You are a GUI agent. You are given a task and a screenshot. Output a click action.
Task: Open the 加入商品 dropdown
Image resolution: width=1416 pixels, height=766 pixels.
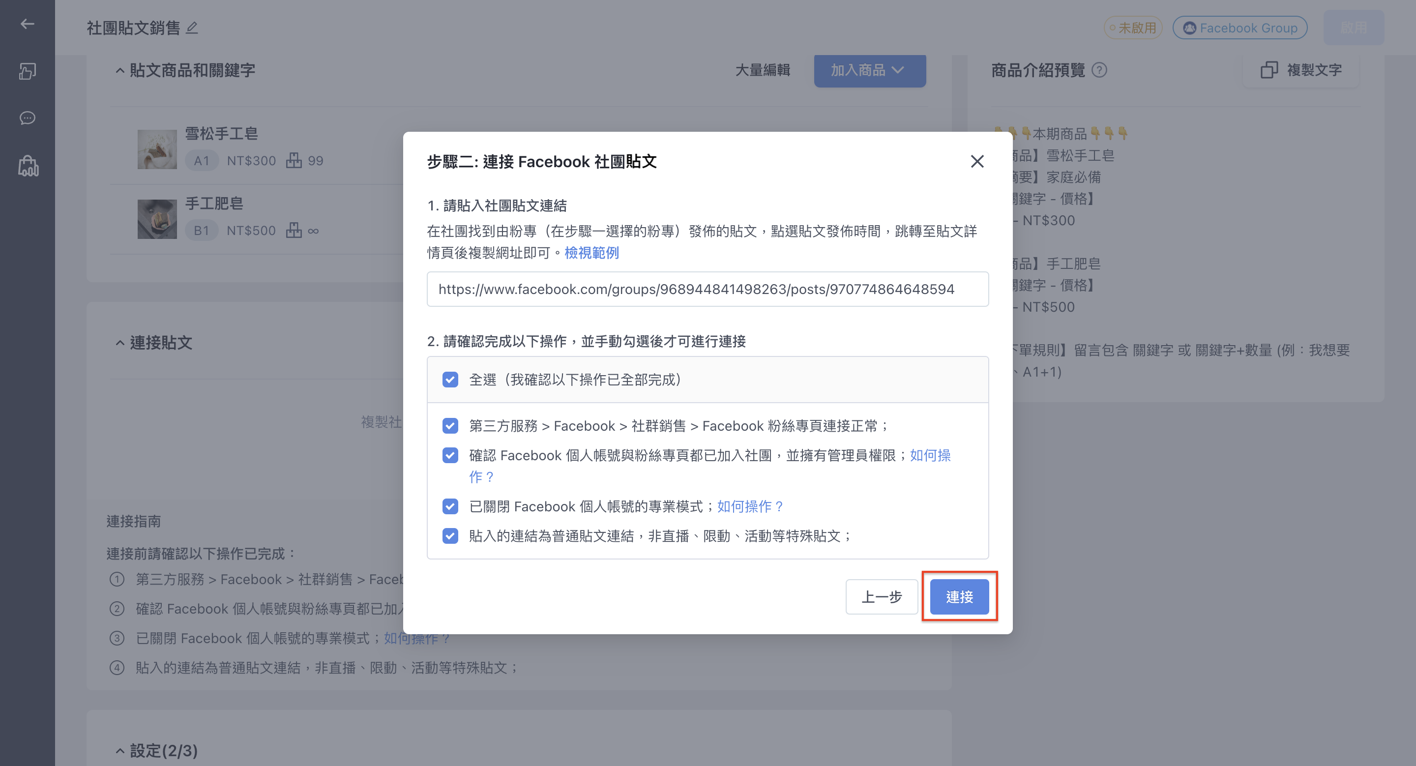tap(870, 70)
